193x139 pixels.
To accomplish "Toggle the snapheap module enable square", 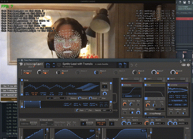I will pyautogui.click(x=146, y=113).
